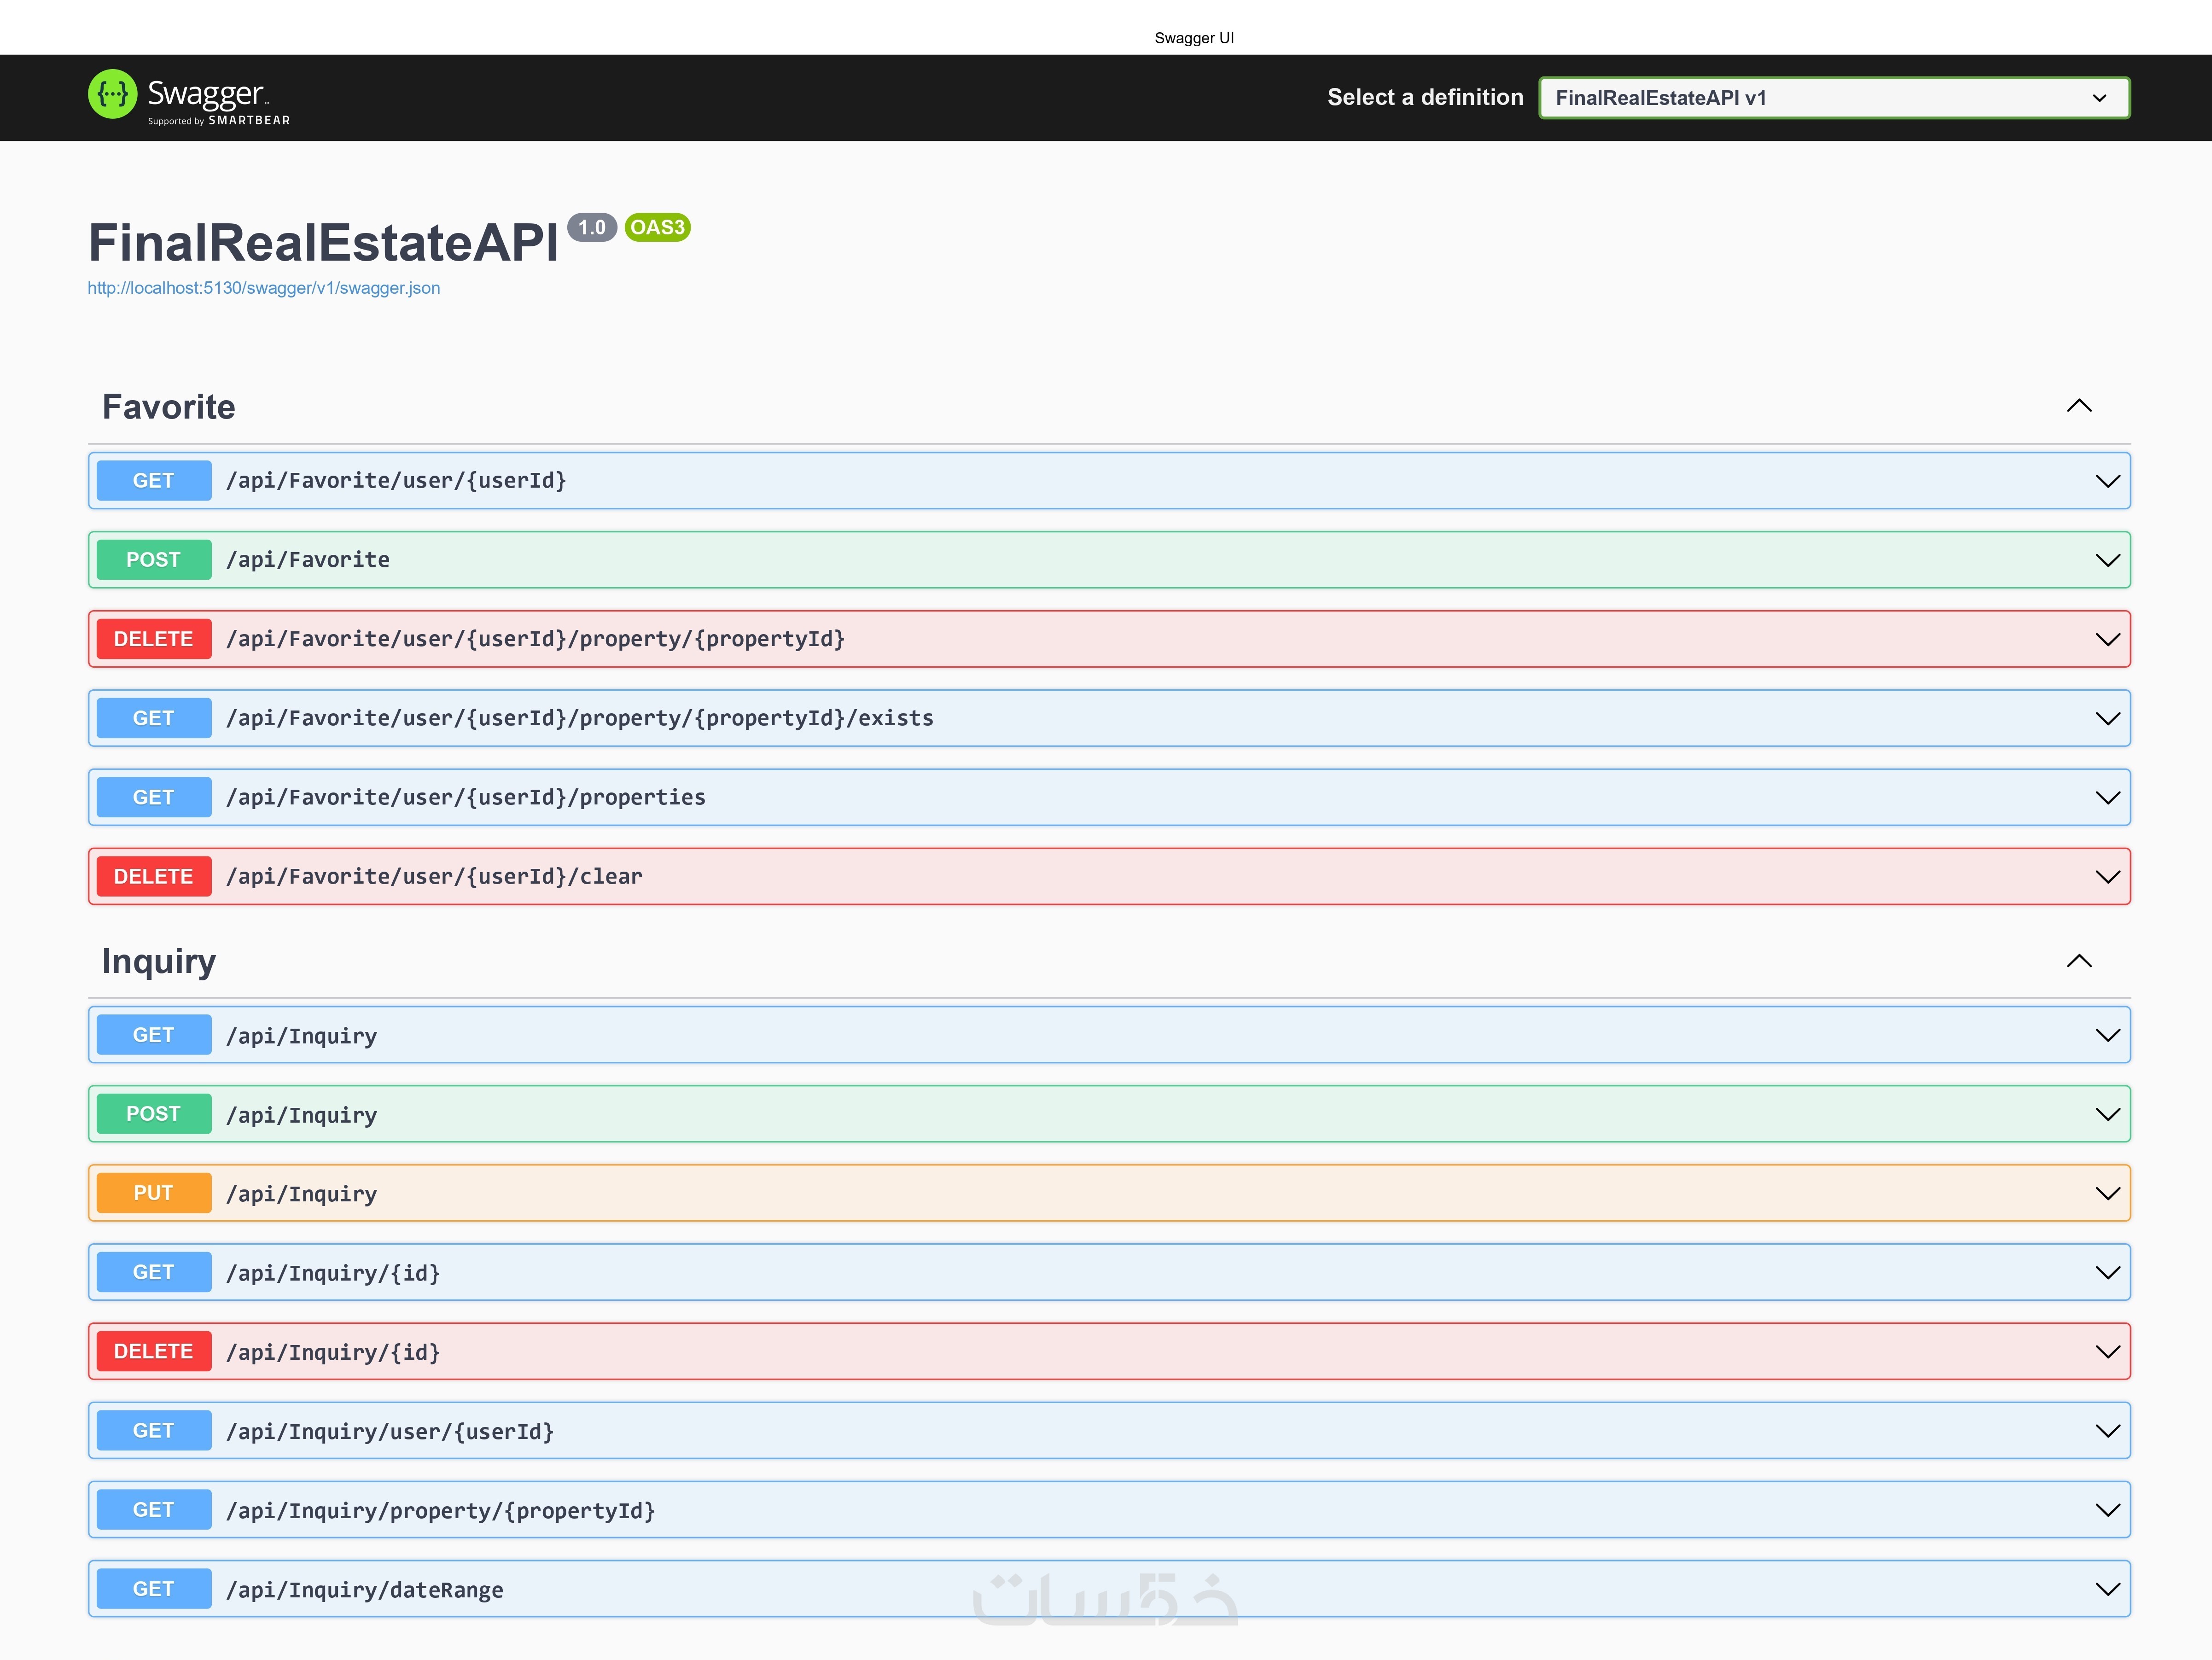
Task: Open the definition dropdown FinalRealEstateAPI v1
Action: (1834, 98)
